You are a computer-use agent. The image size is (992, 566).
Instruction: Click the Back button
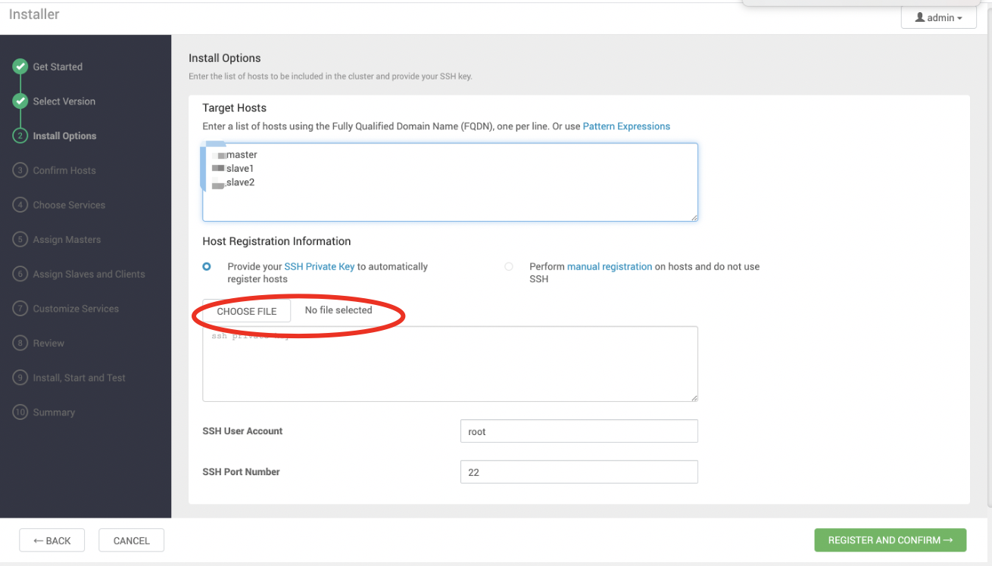[51, 540]
